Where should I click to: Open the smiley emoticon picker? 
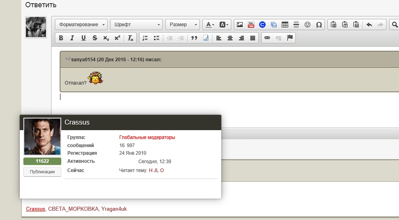pos(308,25)
